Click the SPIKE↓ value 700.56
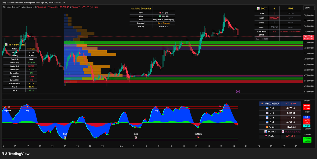This screenshot has height=159, width=317. (274, 27)
